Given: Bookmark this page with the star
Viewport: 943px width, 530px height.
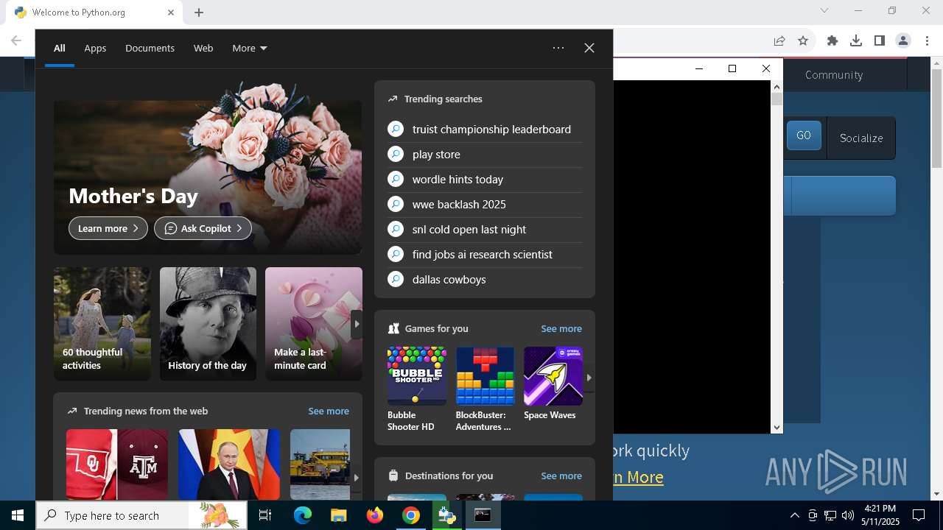Looking at the screenshot, I should 803,41.
